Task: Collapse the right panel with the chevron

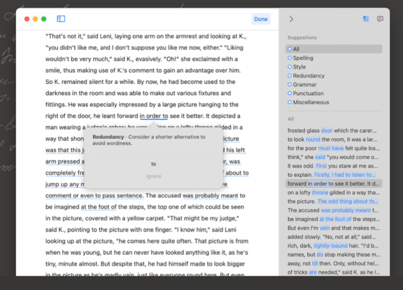Action: [x=291, y=19]
